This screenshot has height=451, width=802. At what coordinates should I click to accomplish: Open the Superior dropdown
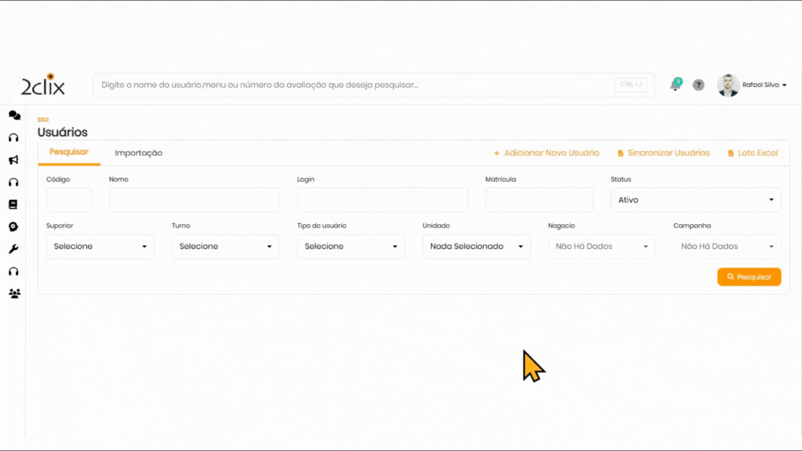[100, 246]
